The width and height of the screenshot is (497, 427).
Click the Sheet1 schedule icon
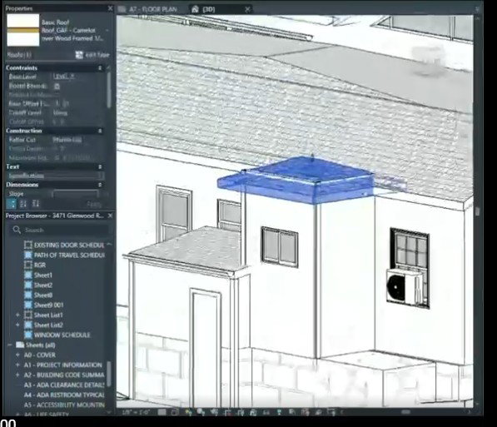[28, 276]
